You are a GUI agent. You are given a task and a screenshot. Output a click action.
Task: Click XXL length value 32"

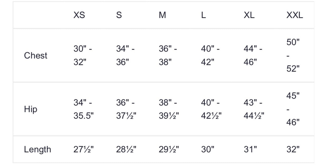293,149
